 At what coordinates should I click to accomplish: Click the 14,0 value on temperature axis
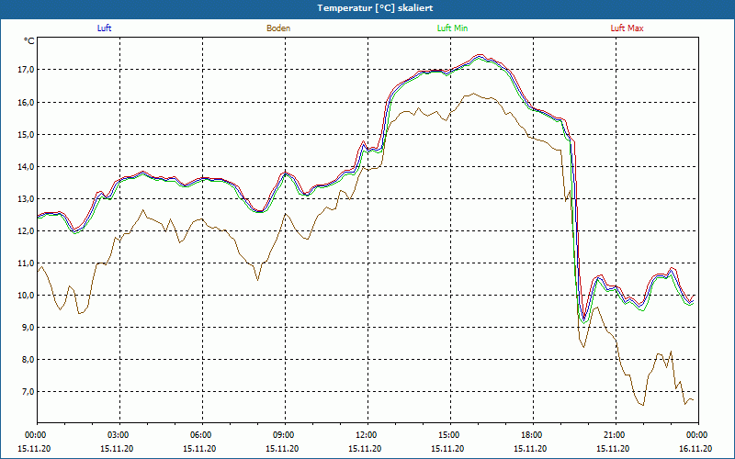(x=26, y=166)
